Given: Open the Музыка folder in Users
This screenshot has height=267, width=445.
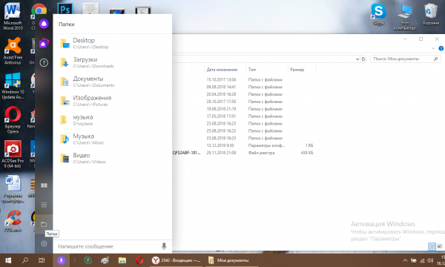Looking at the screenshot, I should (113, 139).
